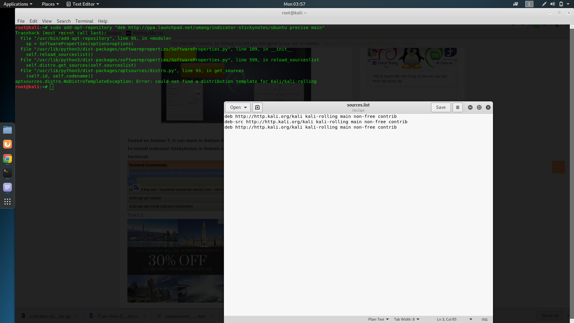Screen dimensions: 574x323
Task: Click the volume icon in top bar
Action: point(552,4)
